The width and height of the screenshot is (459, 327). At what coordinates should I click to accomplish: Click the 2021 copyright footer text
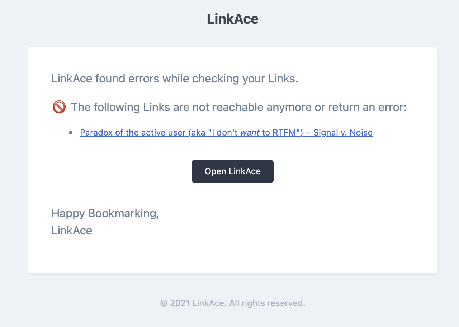pos(232,303)
